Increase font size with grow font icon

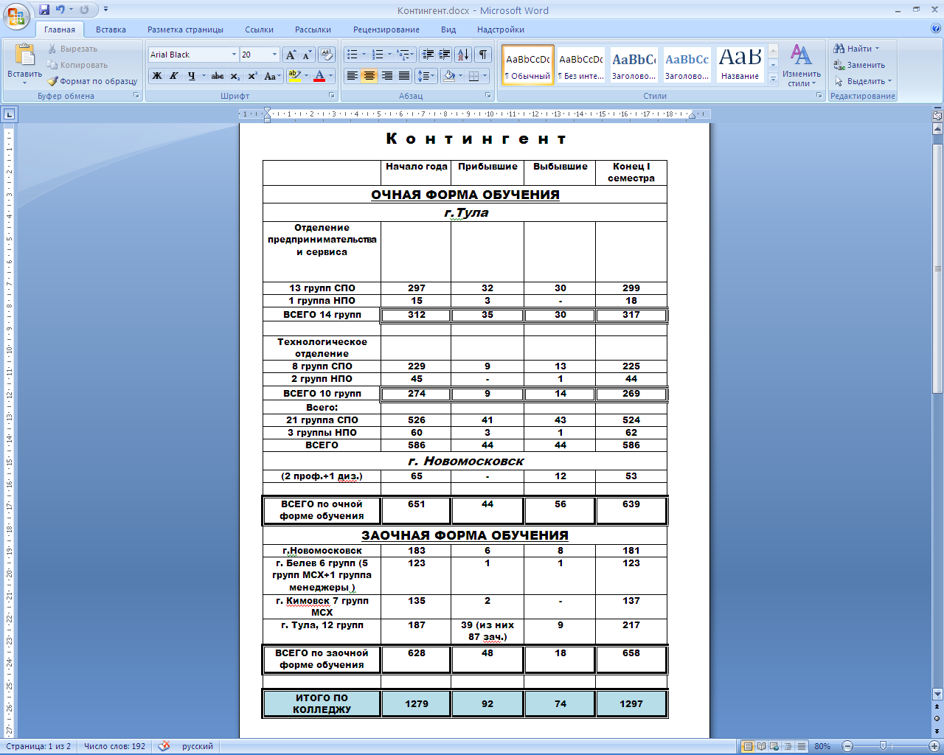(291, 55)
